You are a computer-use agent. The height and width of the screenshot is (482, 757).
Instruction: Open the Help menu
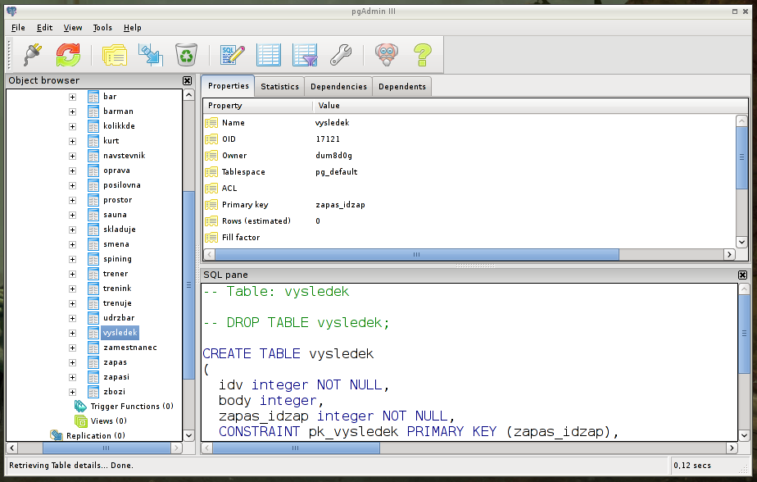coord(132,28)
